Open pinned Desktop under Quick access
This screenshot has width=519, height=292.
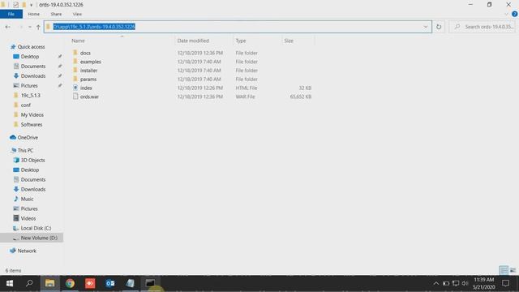[30, 57]
